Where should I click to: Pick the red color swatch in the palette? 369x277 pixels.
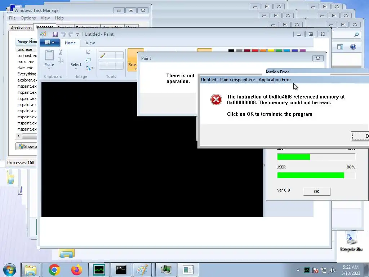pos(255,50)
